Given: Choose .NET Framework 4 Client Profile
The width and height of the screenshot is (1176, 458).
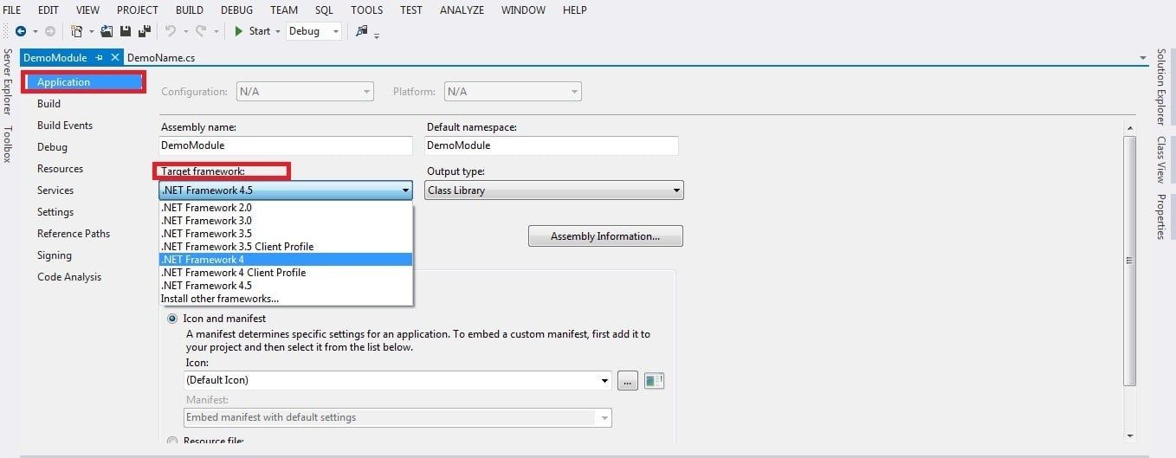Looking at the screenshot, I should [x=286, y=273].
